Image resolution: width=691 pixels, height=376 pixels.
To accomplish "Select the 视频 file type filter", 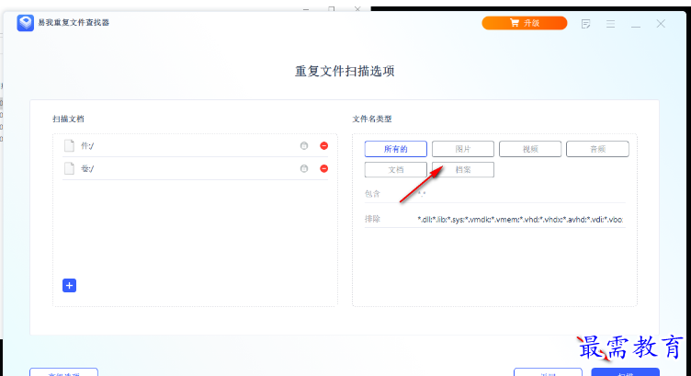I will coord(530,149).
